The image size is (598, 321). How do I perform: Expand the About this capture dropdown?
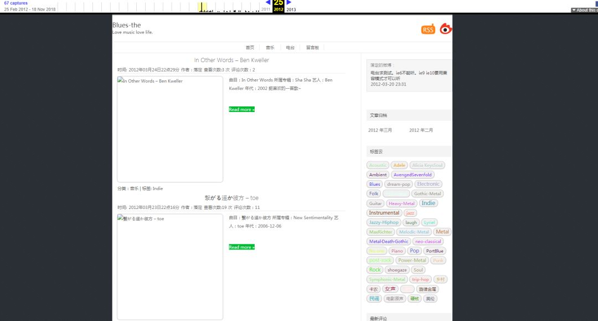tap(584, 10)
